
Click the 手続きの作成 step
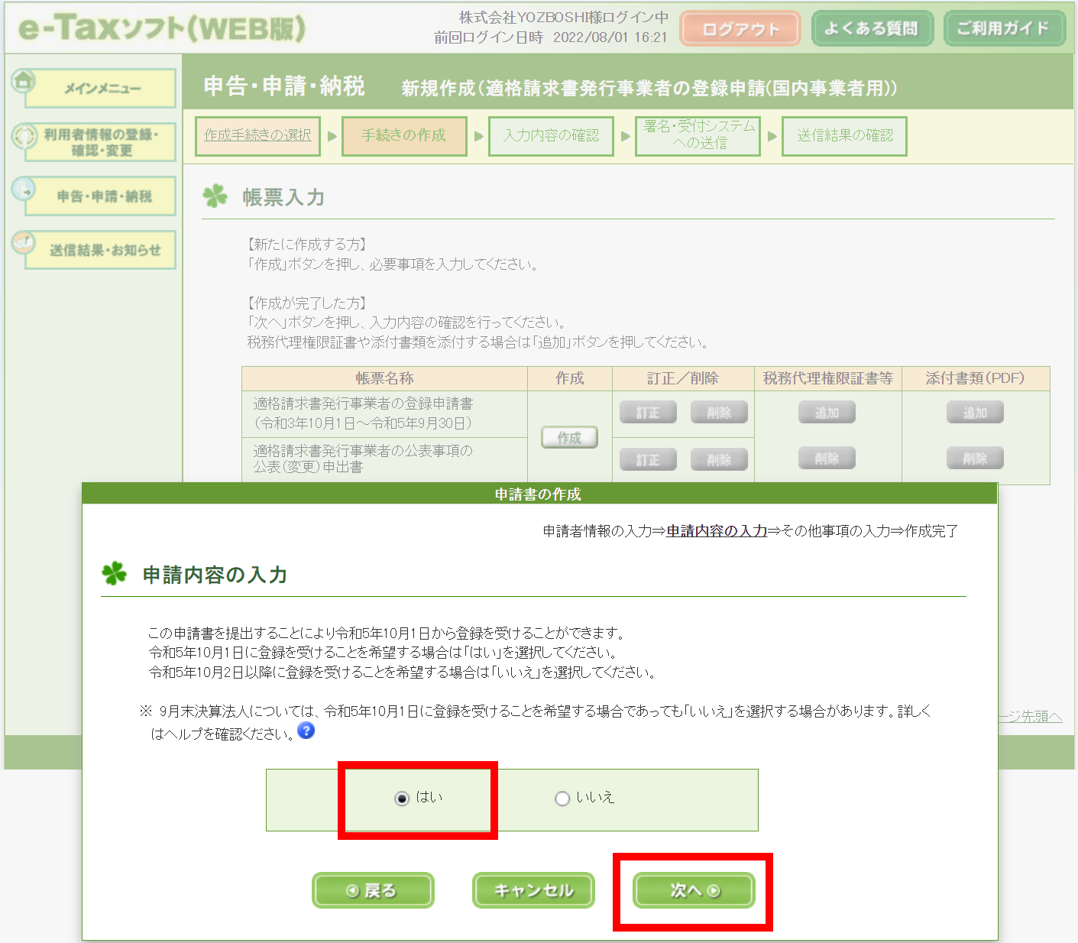tap(404, 136)
